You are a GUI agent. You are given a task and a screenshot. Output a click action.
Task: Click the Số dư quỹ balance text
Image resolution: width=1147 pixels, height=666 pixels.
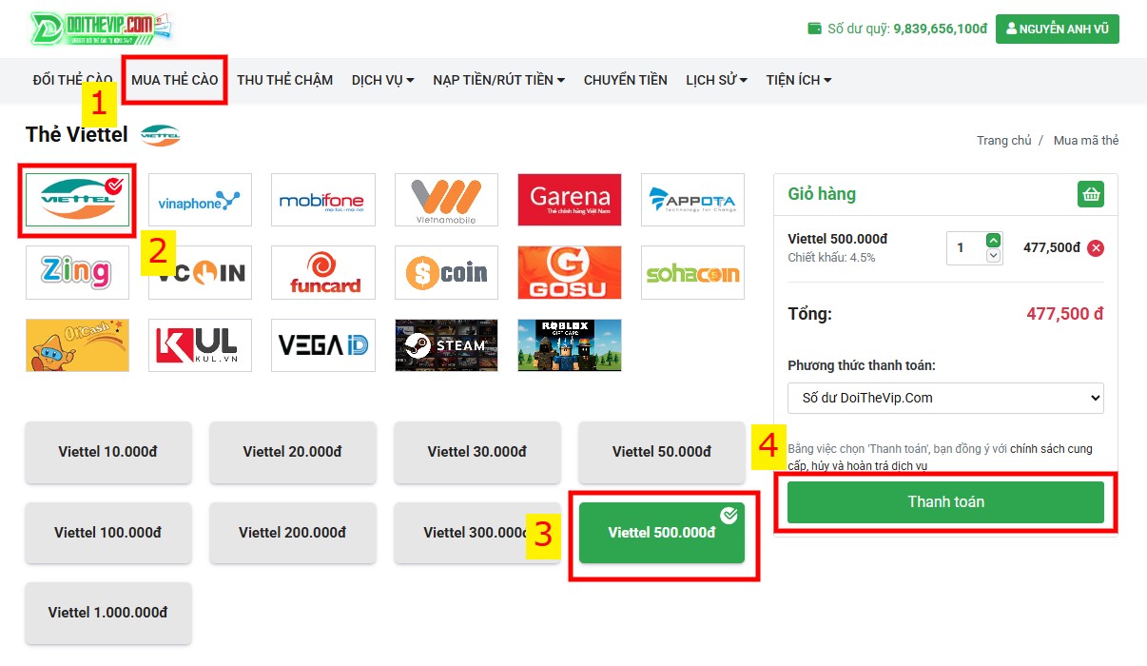(x=907, y=29)
